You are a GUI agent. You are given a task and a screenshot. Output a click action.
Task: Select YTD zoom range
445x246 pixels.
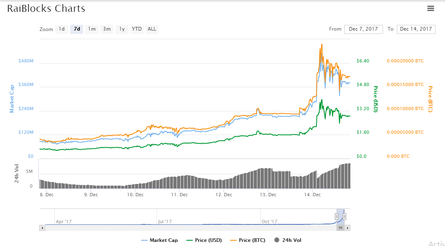137,29
